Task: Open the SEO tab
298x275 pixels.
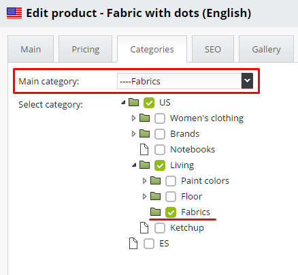Action: click(213, 49)
